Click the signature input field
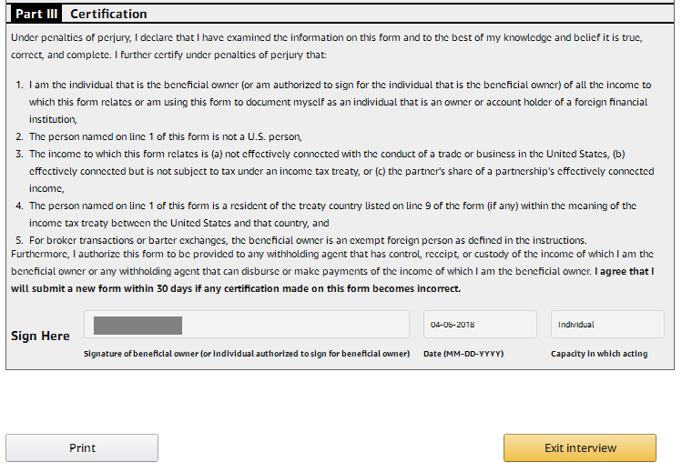This screenshot has width=682, height=472. (291, 325)
